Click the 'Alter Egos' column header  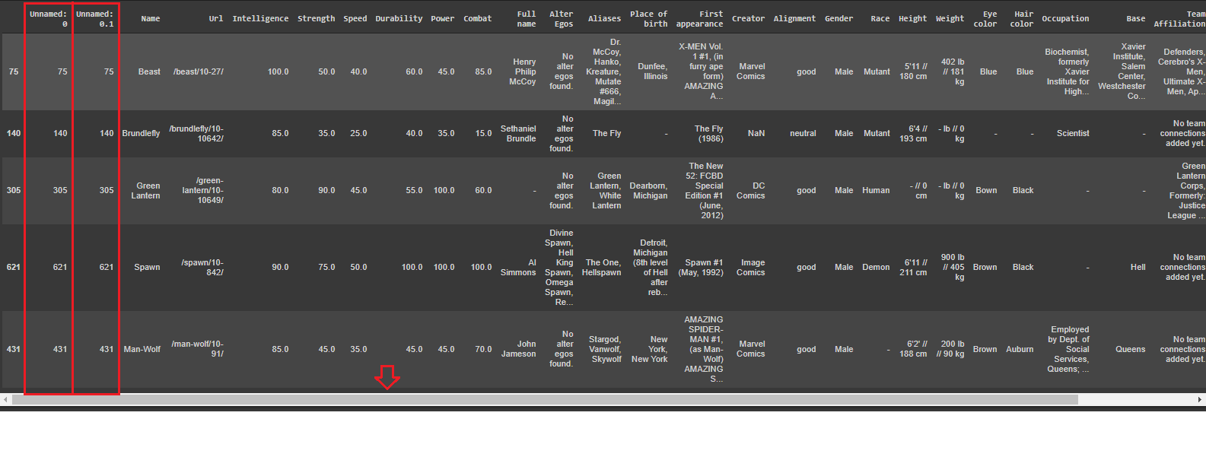(562, 19)
